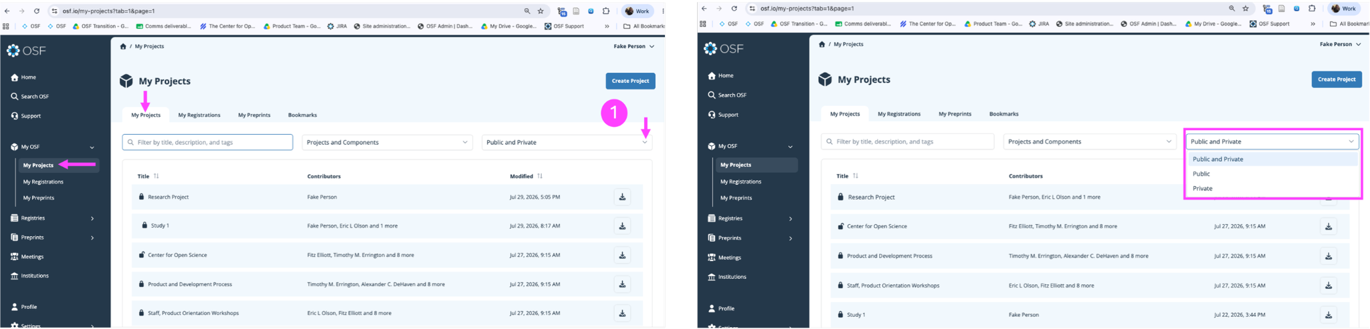Choose the Public option in the open dropdown
Screen dimensions: 1370x329
(1272, 174)
